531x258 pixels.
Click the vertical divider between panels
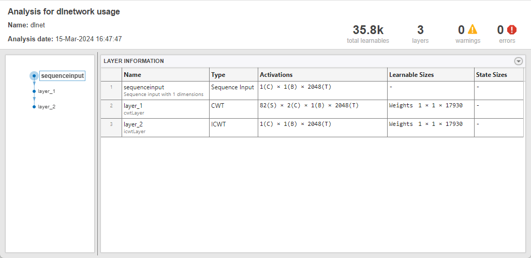point(98,154)
